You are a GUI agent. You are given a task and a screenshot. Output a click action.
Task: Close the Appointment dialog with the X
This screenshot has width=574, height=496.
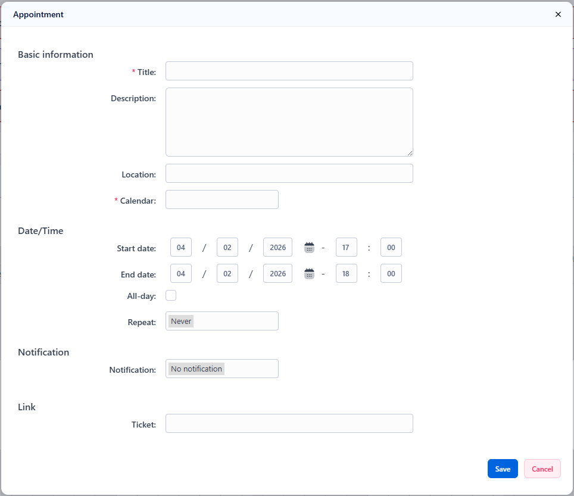(x=559, y=14)
